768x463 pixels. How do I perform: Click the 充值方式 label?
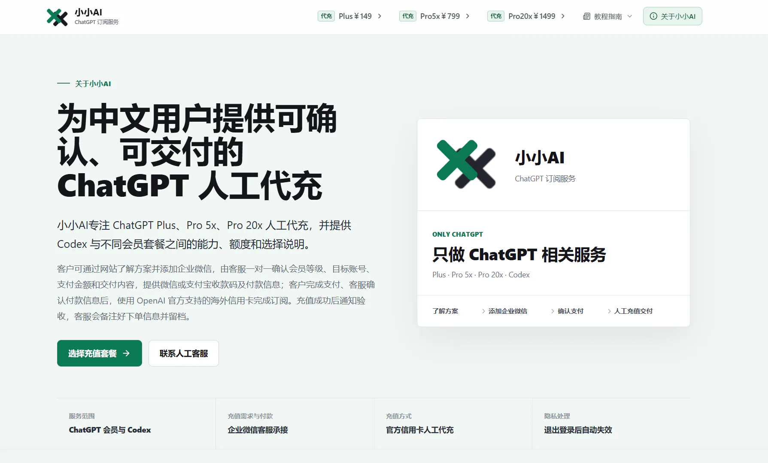click(399, 416)
